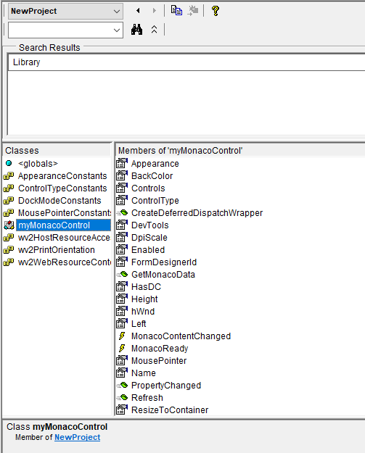365x453 pixels.
Task: Click green method icon beside GetMonacoData
Action: [122, 274]
